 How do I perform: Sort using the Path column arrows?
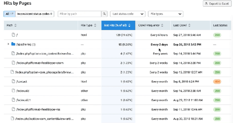[16, 25]
